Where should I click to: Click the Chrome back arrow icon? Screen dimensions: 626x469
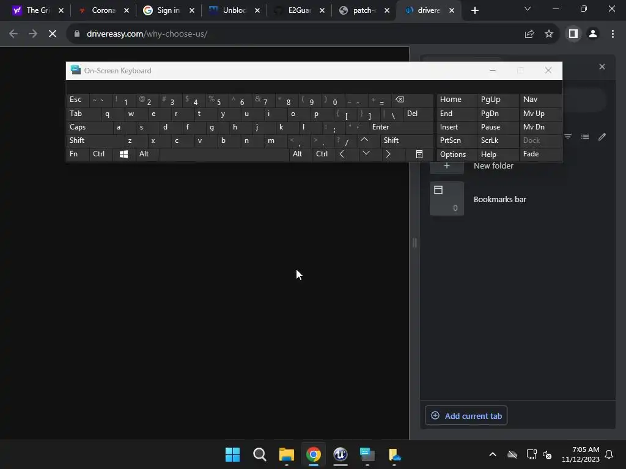(13, 34)
